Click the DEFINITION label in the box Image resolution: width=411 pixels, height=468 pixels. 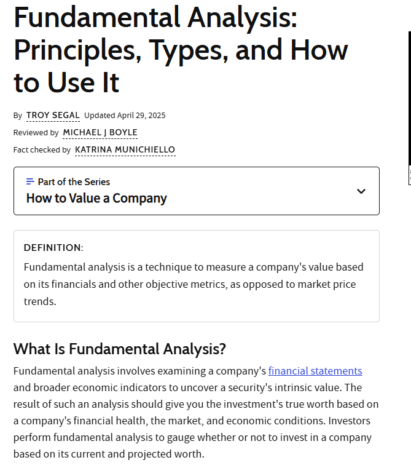(x=53, y=247)
